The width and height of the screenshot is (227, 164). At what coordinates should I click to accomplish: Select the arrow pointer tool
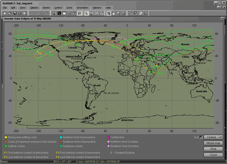(109, 13)
